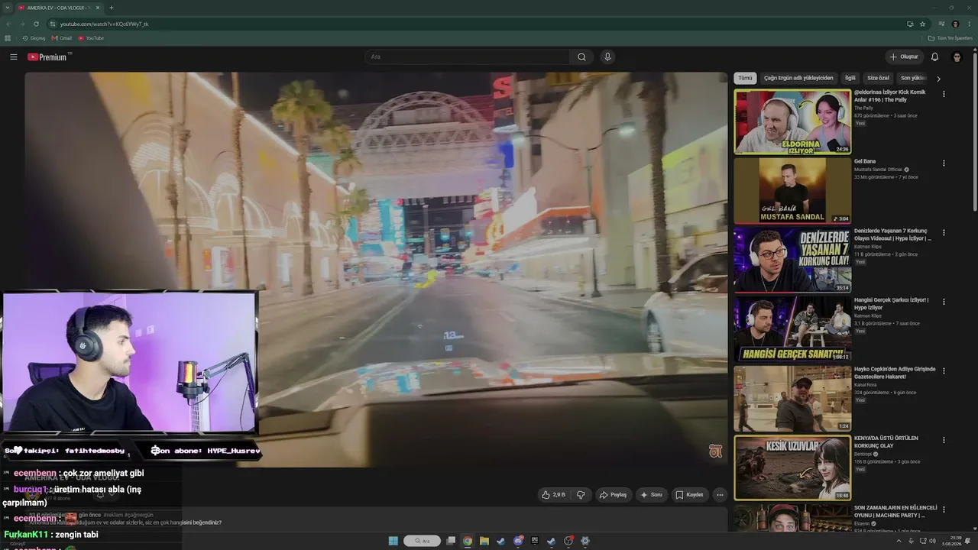Start voice search with the microphone icon

pyautogui.click(x=607, y=57)
